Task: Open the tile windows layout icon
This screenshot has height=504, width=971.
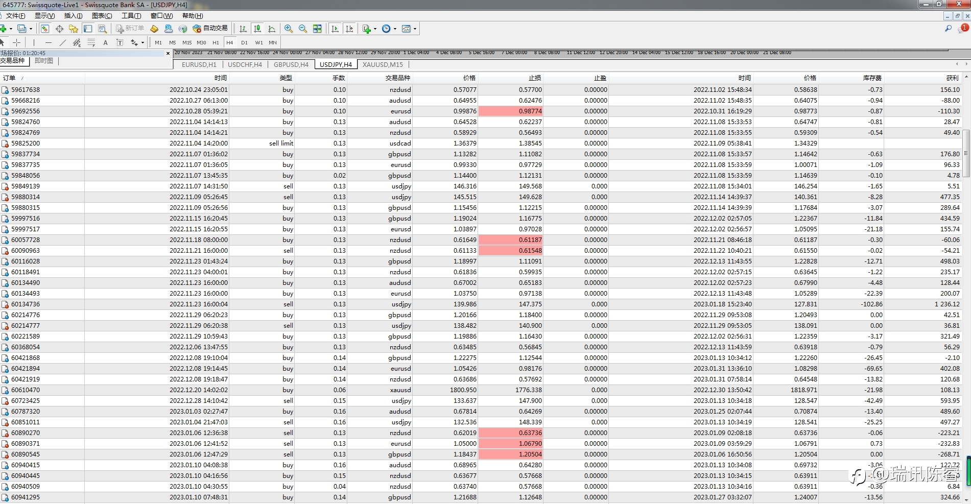Action: 317,29
